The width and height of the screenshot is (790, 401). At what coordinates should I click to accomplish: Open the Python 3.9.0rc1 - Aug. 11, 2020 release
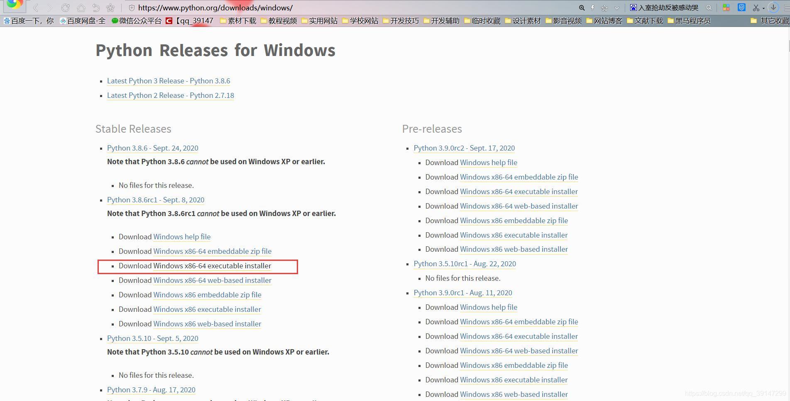click(x=463, y=293)
